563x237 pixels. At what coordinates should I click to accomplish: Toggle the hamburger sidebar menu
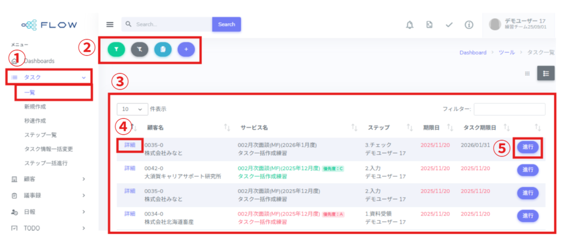110,25
